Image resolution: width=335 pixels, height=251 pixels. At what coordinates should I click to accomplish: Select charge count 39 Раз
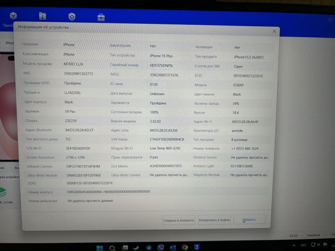70,111
